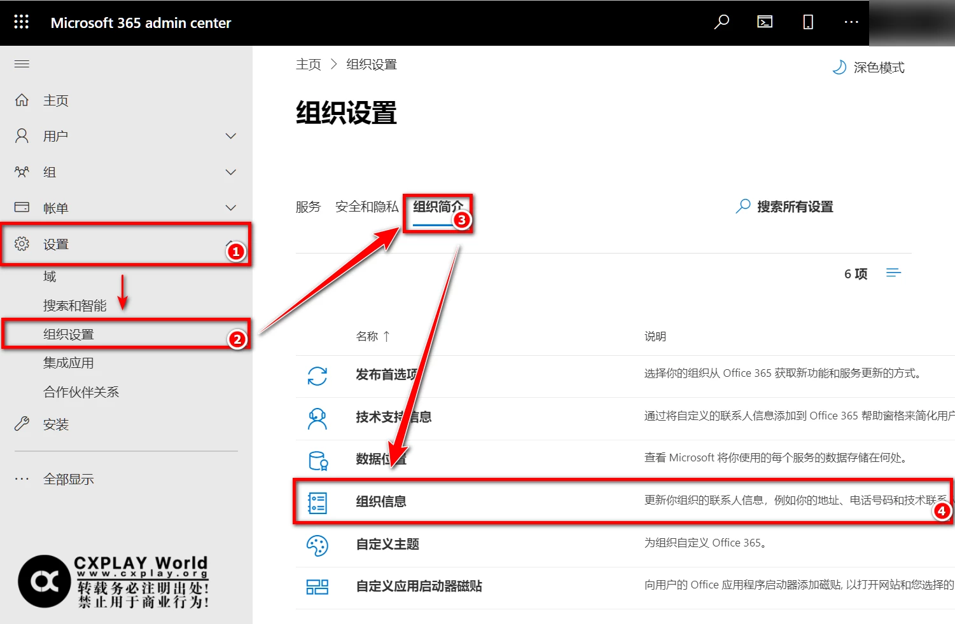Open 技术支持信息 setting
Screen dimensions: 955x624
point(393,417)
